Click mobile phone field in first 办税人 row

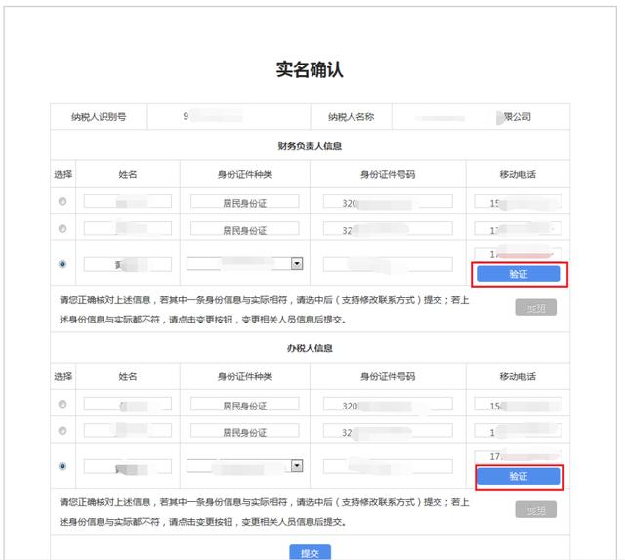pyautogui.click(x=519, y=404)
